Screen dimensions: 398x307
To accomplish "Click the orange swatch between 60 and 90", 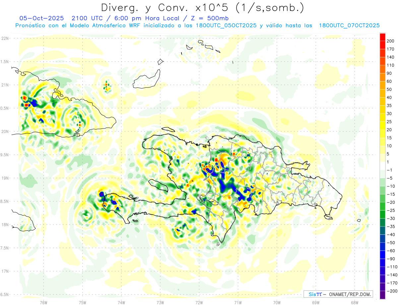I will pyautogui.click(x=383, y=77).
